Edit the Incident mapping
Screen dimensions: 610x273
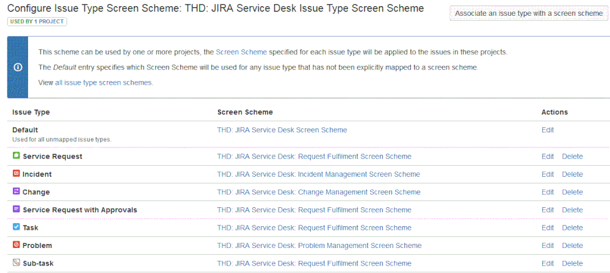547,174
